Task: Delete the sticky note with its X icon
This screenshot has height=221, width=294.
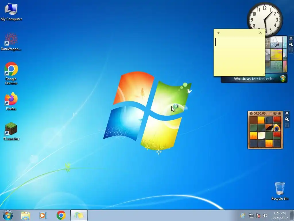Action: pyautogui.click(x=260, y=33)
